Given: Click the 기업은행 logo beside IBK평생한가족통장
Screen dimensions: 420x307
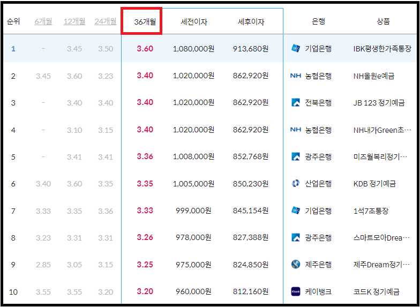Looking at the screenshot, I should point(296,48).
